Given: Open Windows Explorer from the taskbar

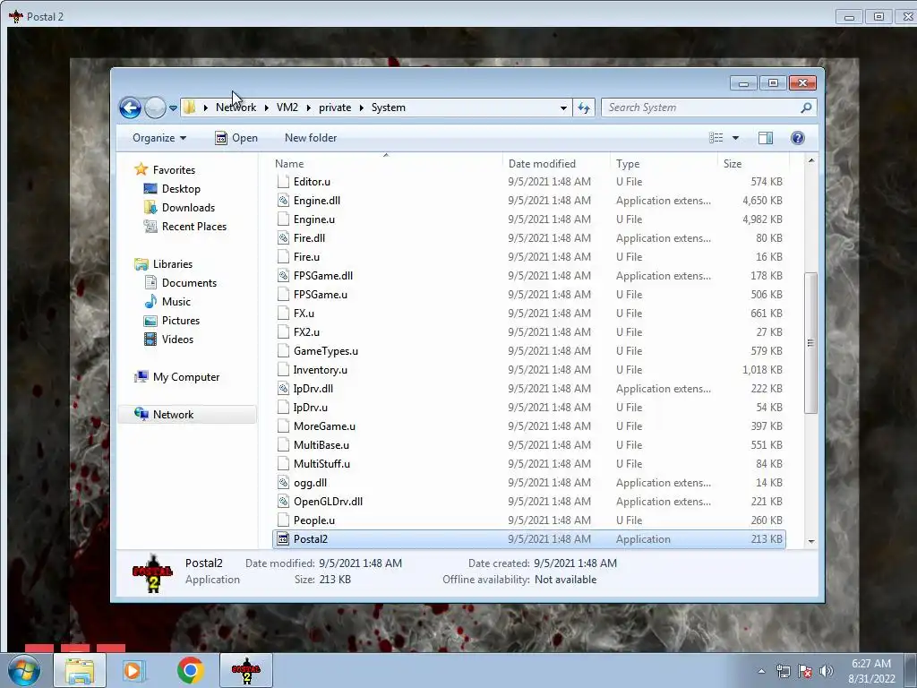Looking at the screenshot, I should 80,670.
